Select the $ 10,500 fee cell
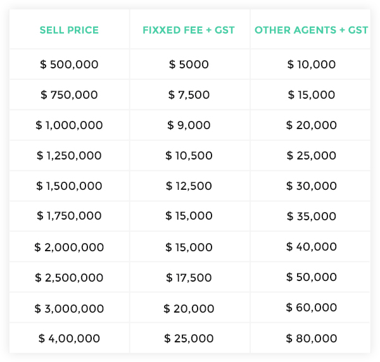Viewport: 380px width, 362px height. pos(189,156)
